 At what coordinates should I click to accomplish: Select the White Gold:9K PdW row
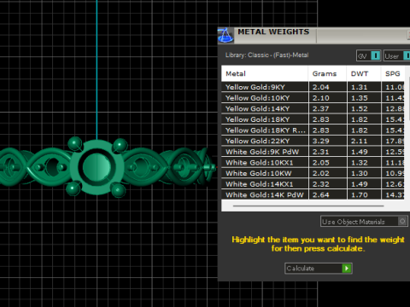(313, 152)
